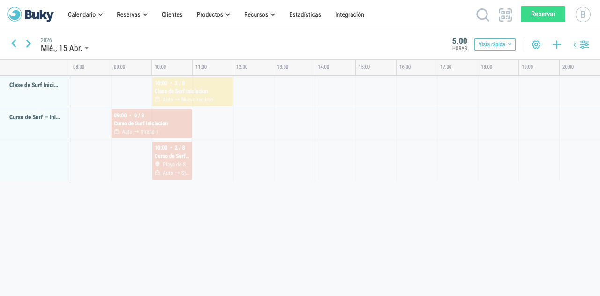Go to previous day arrow

(14, 43)
